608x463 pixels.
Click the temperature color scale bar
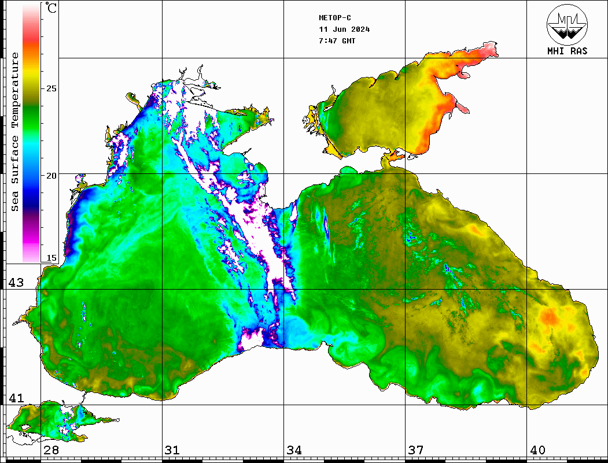[x=31, y=133]
